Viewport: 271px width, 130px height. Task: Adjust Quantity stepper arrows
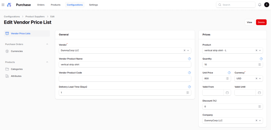(259, 64)
